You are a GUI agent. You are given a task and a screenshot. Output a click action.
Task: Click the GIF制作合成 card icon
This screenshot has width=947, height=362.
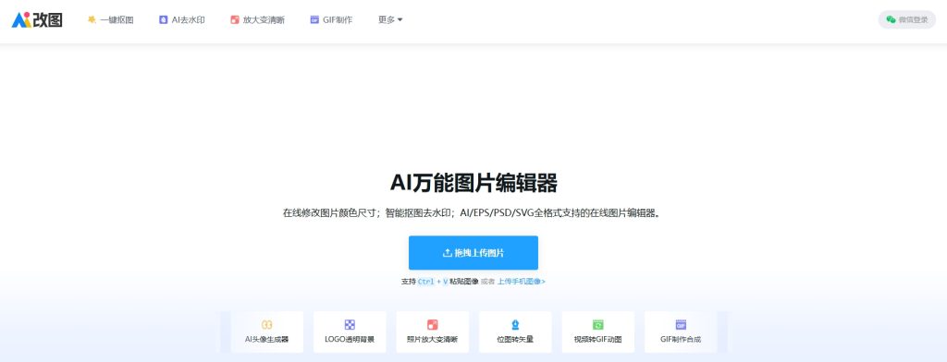pos(681,324)
